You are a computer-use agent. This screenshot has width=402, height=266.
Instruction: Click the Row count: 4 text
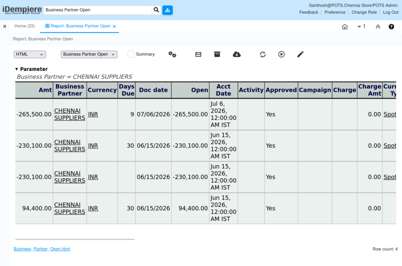pos(385,249)
